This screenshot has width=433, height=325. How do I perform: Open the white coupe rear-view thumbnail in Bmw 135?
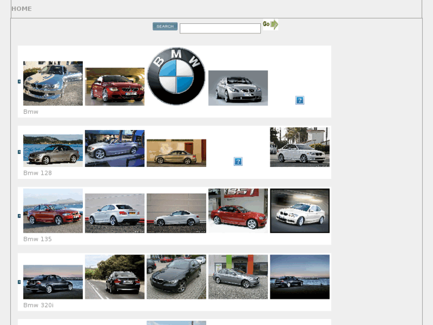point(114,213)
